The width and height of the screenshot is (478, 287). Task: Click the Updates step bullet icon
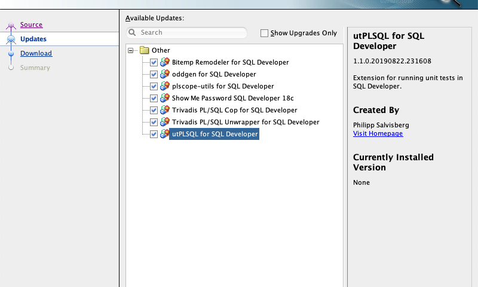pos(11,39)
